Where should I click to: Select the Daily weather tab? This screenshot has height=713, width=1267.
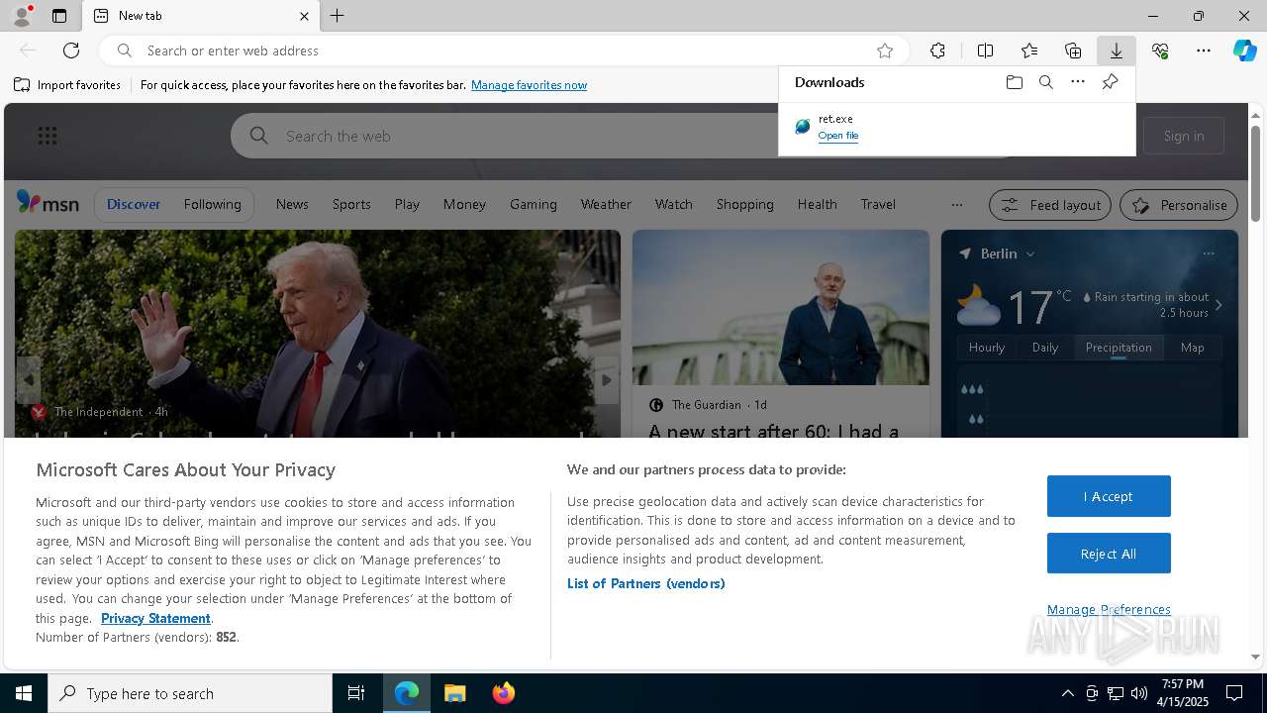pos(1045,348)
